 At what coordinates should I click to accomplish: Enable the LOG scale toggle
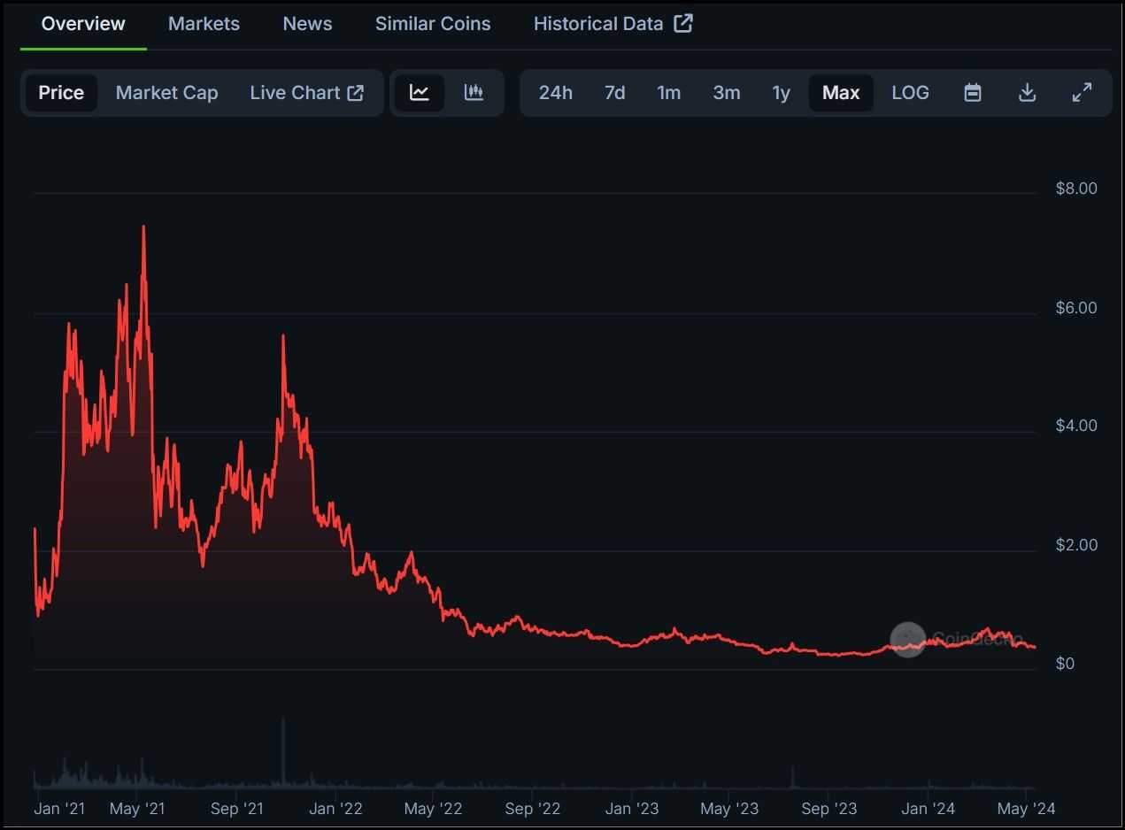click(x=910, y=92)
